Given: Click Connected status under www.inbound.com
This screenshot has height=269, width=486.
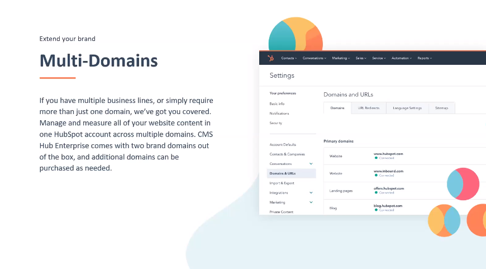Looking at the screenshot, I should [x=384, y=175].
